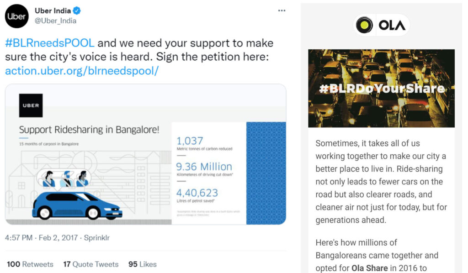Click the black UBER logo in image

coord(31,105)
